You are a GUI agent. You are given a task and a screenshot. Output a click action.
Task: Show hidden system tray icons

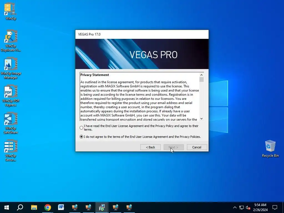[x=235, y=207]
